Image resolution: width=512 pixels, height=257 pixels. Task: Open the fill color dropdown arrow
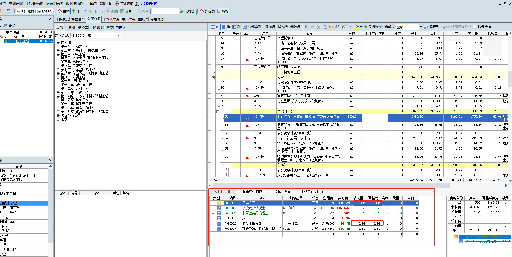click(361, 27)
